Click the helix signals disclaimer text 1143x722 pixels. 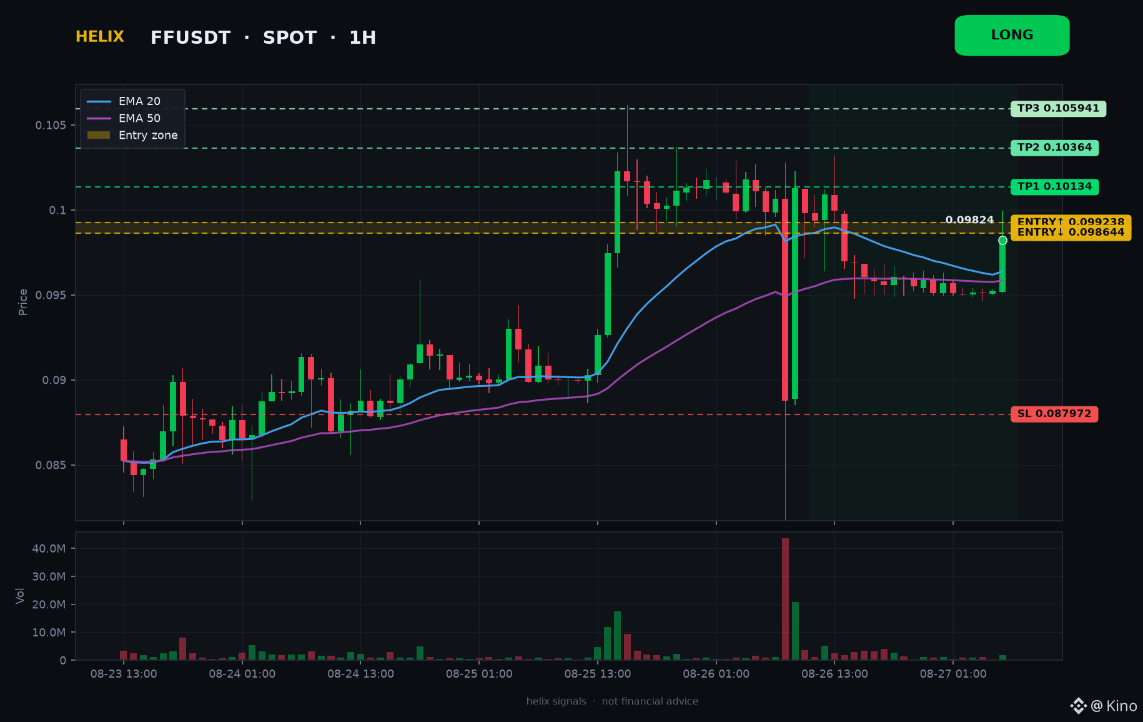612,701
